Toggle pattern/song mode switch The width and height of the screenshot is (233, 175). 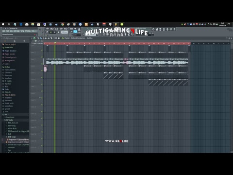(x=47, y=32)
